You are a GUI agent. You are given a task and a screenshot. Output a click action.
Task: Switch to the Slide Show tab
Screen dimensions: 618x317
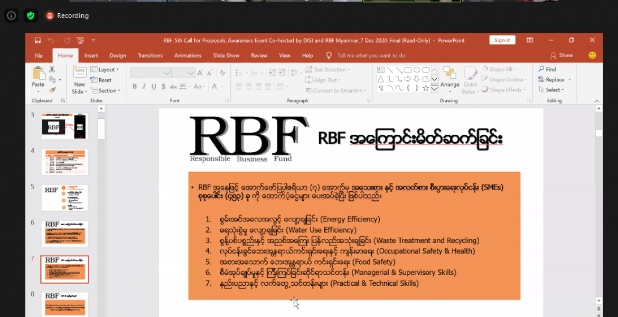point(226,55)
